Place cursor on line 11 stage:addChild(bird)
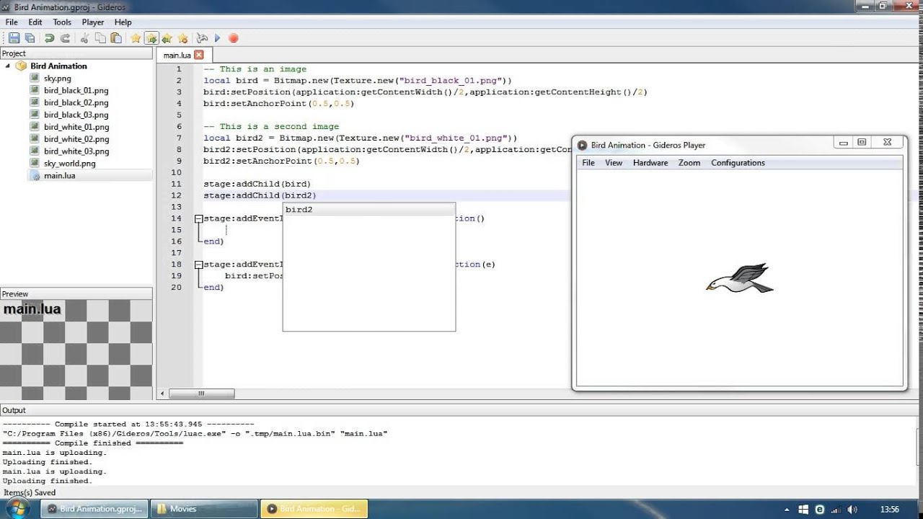The image size is (923, 519). (257, 184)
